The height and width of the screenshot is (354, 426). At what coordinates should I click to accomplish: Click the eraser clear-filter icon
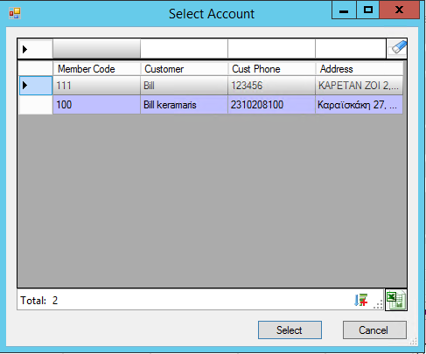point(397,48)
